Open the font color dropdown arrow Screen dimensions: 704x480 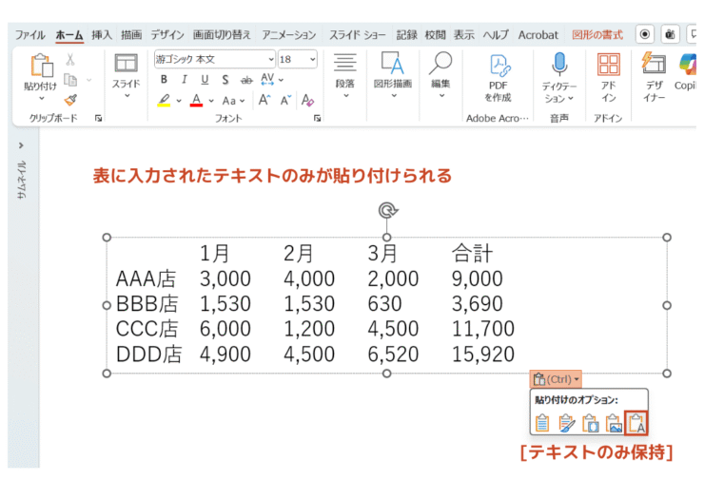pyautogui.click(x=211, y=101)
